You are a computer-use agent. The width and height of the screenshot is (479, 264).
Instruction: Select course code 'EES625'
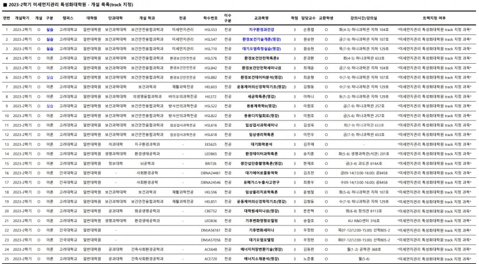pos(211,145)
